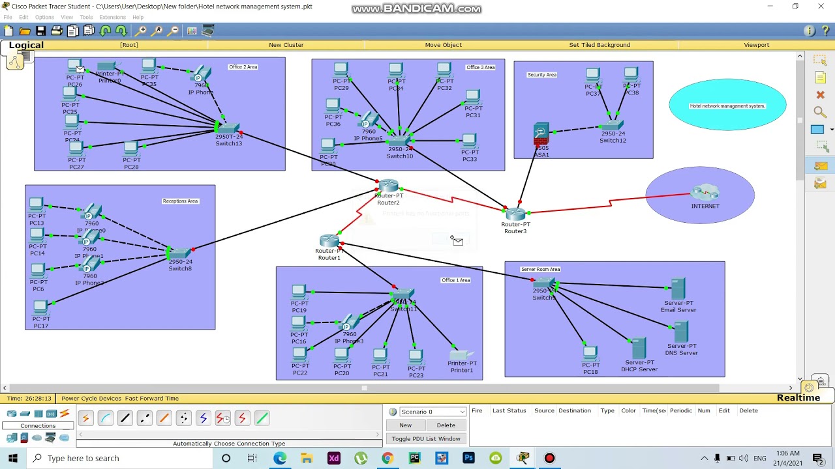Viewport: 835px width, 469px height.
Task: Redo the last action
Action: point(121,31)
